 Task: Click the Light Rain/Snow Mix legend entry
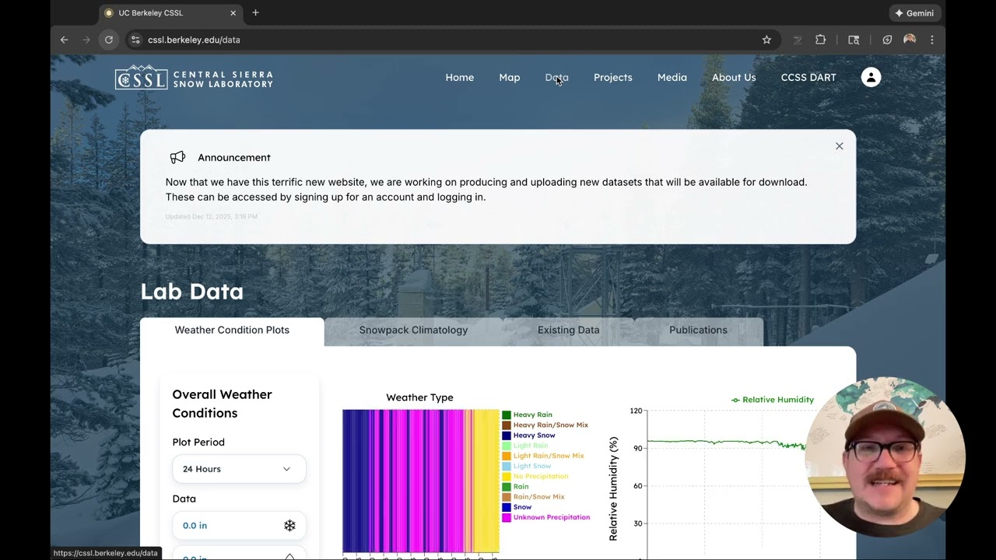543,456
